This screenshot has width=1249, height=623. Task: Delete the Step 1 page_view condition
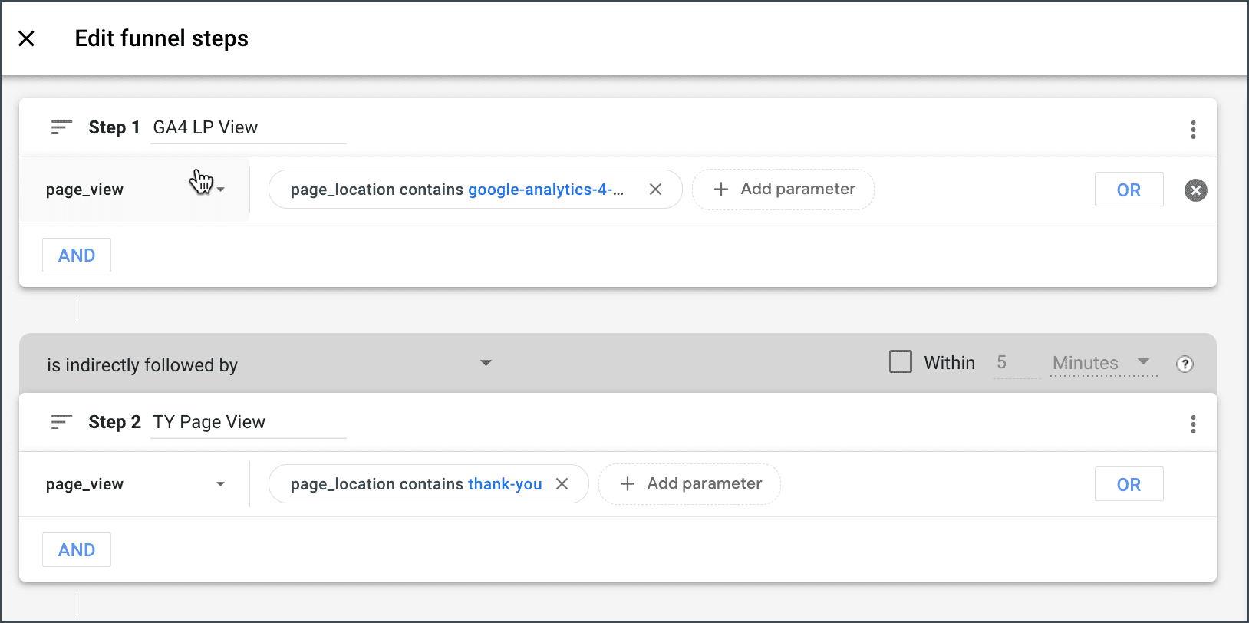[x=1195, y=190]
